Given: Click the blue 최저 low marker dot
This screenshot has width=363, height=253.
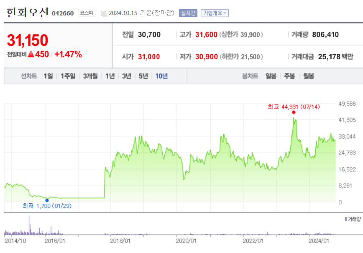Looking at the screenshot, I should tap(47, 200).
